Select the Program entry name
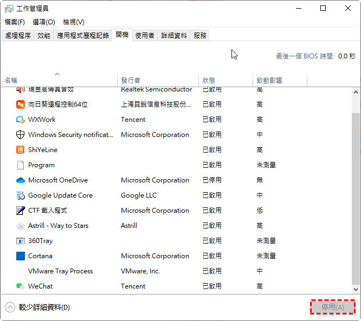 coord(41,165)
